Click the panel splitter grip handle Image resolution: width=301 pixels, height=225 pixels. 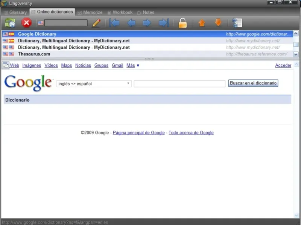[149, 59]
